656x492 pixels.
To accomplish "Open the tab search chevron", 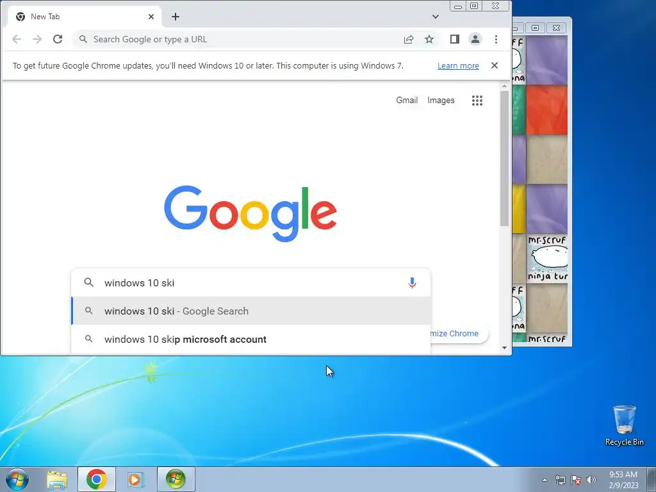I will pos(436,17).
